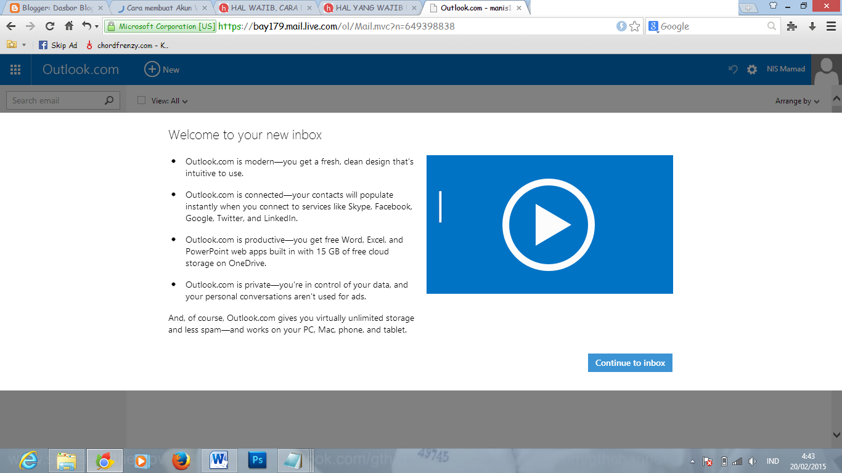Open the extensions puzzle icon
Screen dimensions: 842x473
(792, 26)
